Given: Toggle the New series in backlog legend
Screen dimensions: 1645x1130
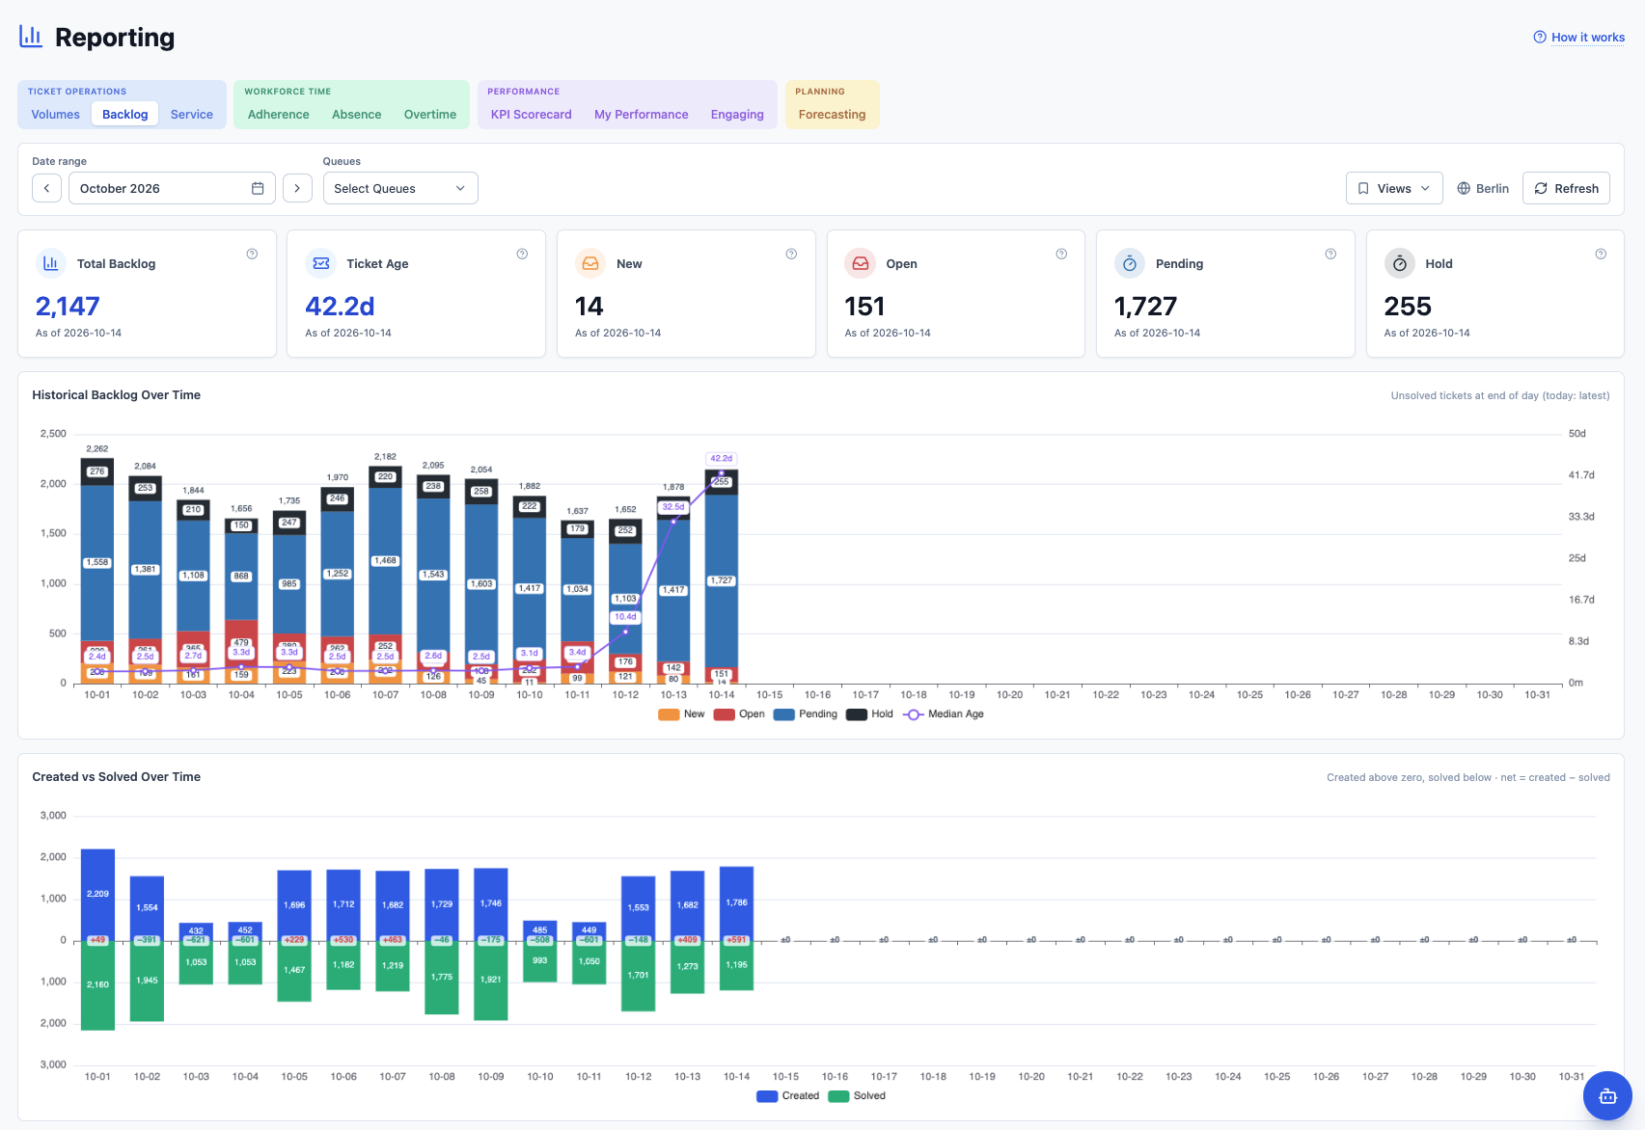Looking at the screenshot, I should tap(681, 714).
